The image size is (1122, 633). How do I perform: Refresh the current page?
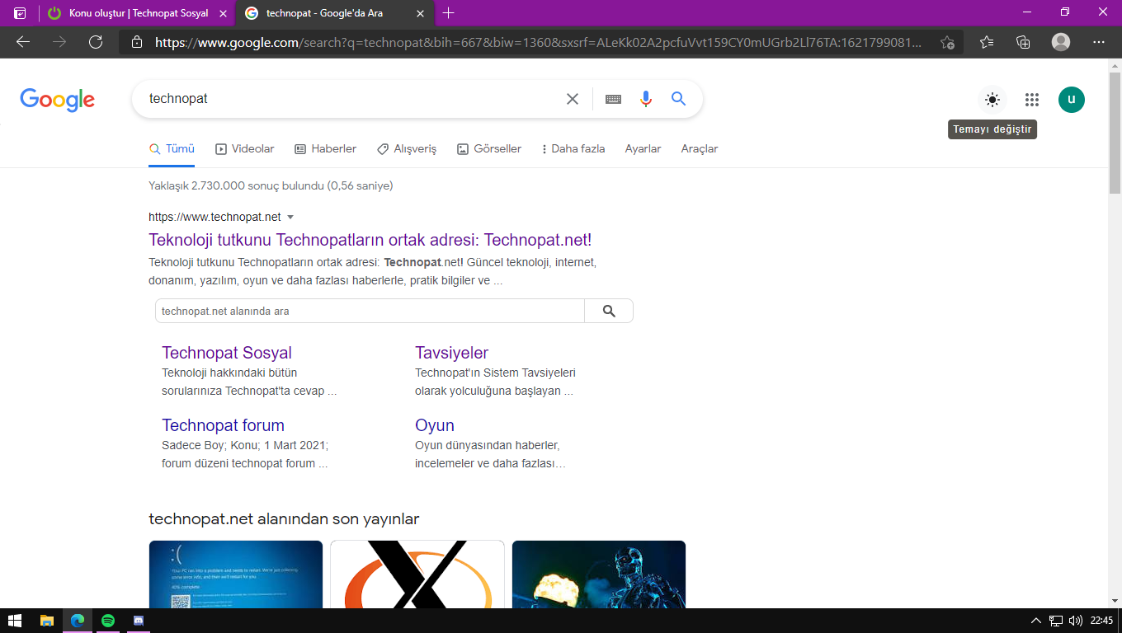(96, 42)
